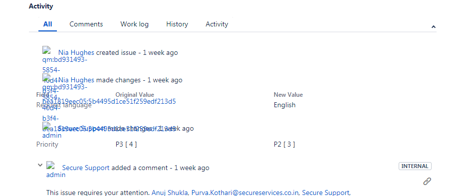Click the INTERNAL comment badge

coord(415,166)
